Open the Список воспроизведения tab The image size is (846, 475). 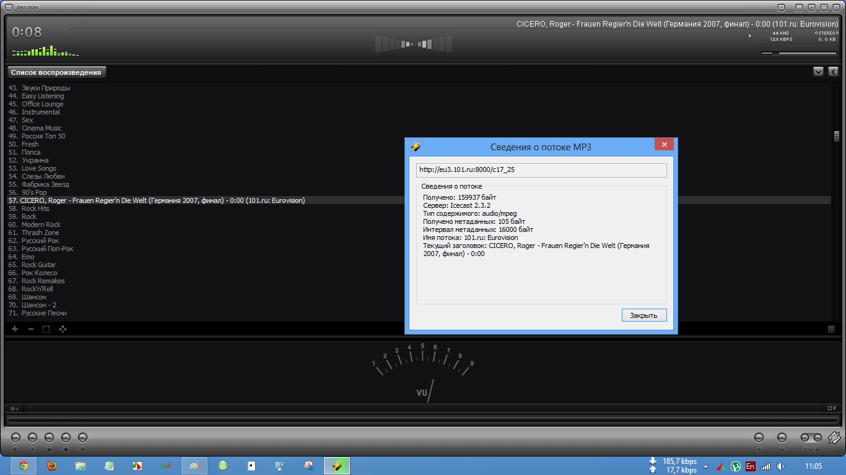(56, 72)
